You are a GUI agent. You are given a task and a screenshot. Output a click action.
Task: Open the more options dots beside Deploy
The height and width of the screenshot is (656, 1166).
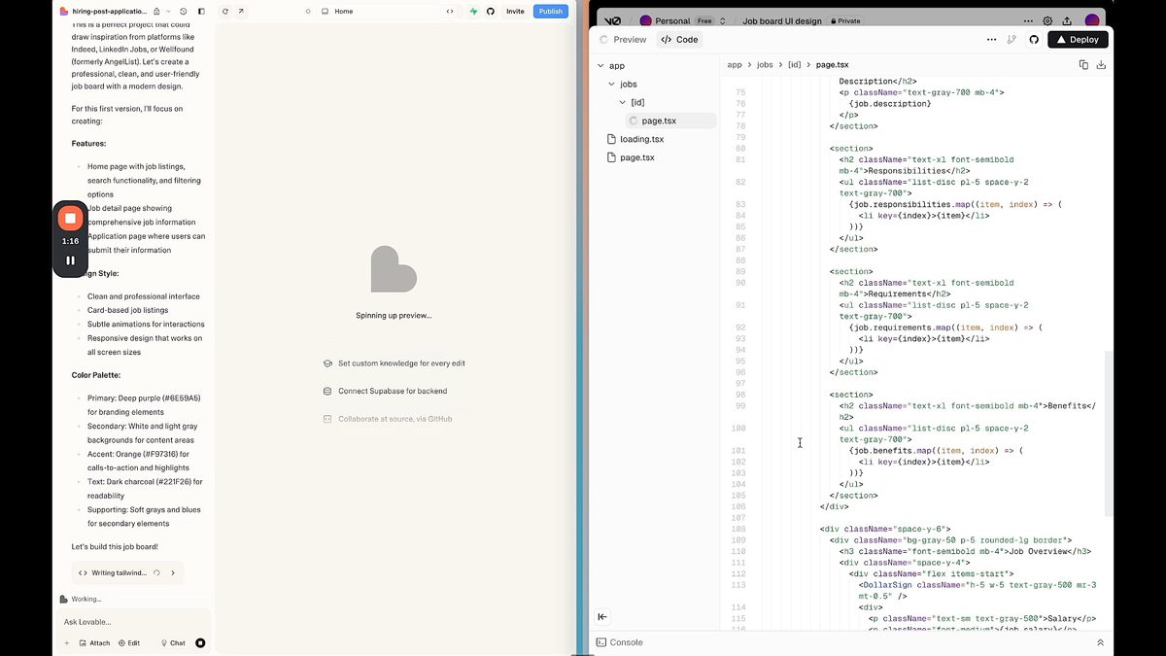coord(991,40)
